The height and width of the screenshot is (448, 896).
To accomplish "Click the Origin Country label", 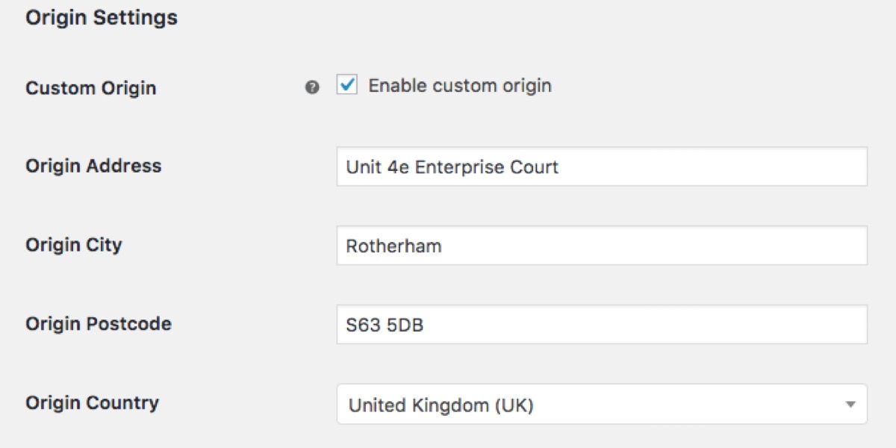I will coord(93,403).
